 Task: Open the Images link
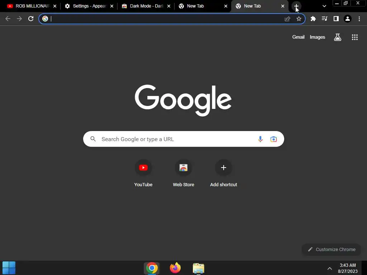(318, 37)
